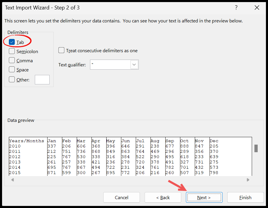Check the Other delimiter checkbox
268x208 pixels.
coord(12,79)
